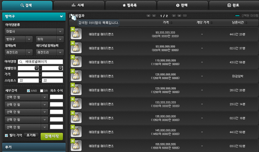Go to the previous results page
This screenshot has width=259, height=152.
[x=154, y=16]
